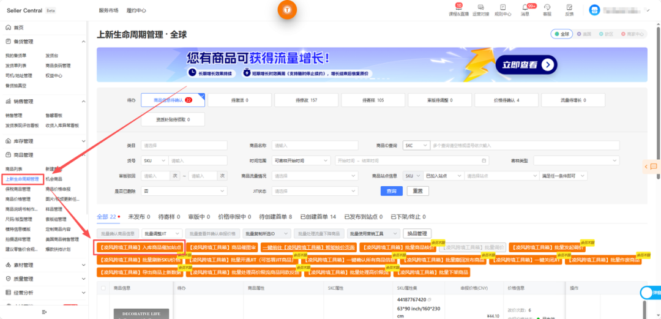The image size is (661, 319).
Task: Select 商家中心 region option
Action: pos(632,34)
